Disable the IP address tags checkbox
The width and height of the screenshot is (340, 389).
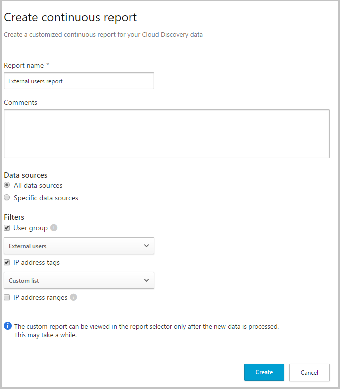click(x=7, y=262)
